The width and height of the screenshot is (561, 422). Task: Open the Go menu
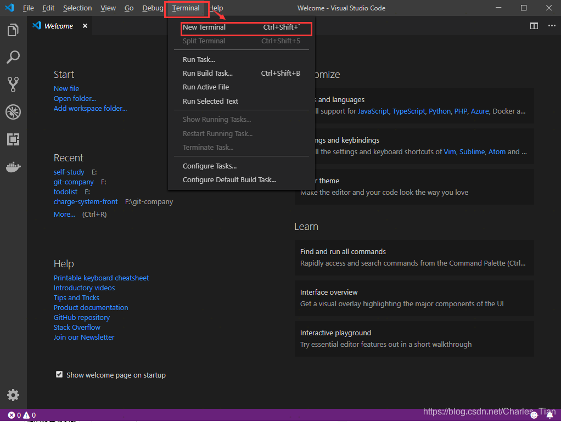pos(129,8)
